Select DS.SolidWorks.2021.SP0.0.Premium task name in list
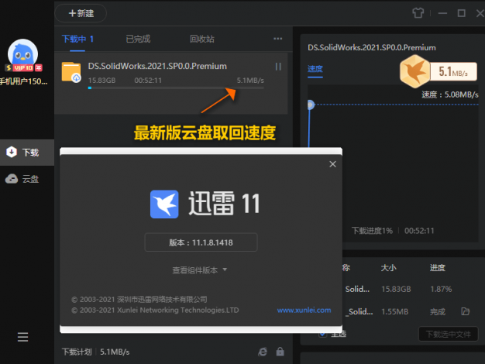Screen dimensions: 485x364 click(157, 66)
